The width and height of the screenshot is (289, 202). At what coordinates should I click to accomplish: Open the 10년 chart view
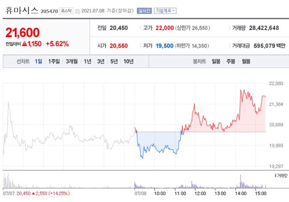coord(128,61)
